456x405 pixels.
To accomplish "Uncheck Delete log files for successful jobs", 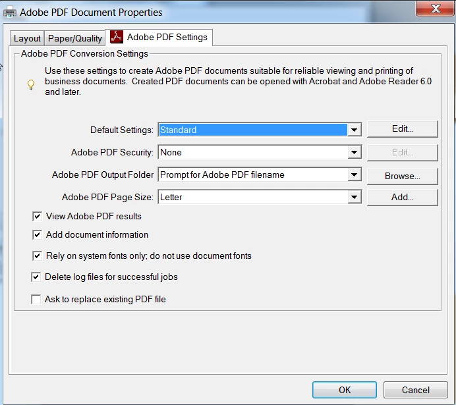I will [36, 277].
